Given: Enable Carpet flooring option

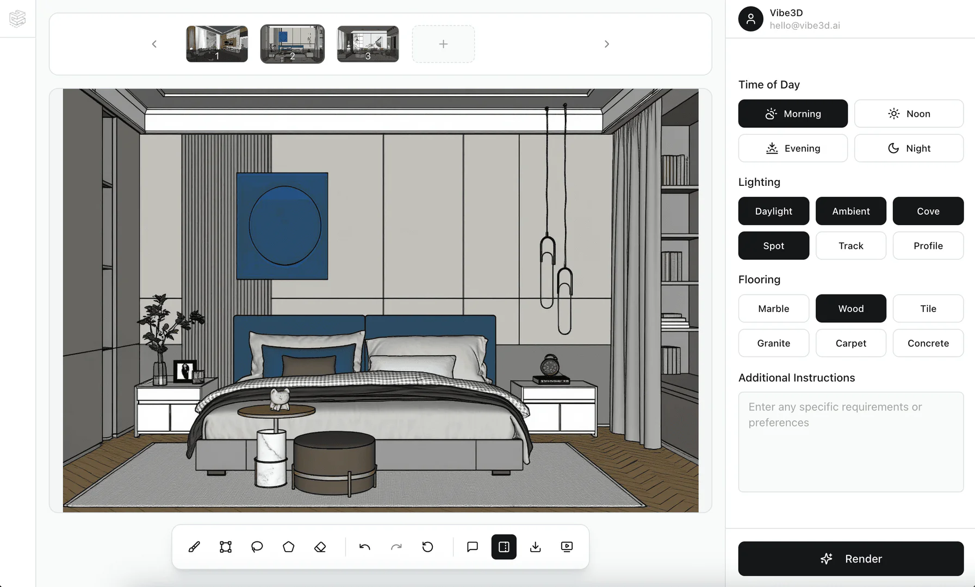Looking at the screenshot, I should coord(850,343).
